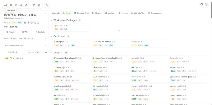
Task: Switch to the Used by tab
Action: [x=13, y=52]
